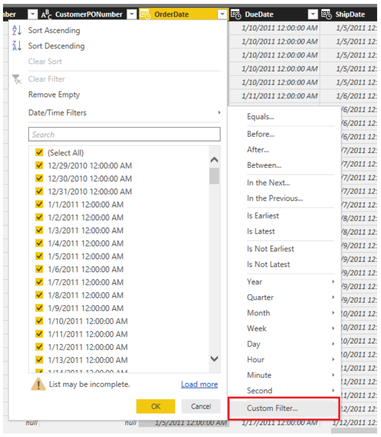Image resolution: width=381 pixels, height=437 pixels.
Task: Uncheck 12/29/2010 12:00:00 AM
Action: 39,165
